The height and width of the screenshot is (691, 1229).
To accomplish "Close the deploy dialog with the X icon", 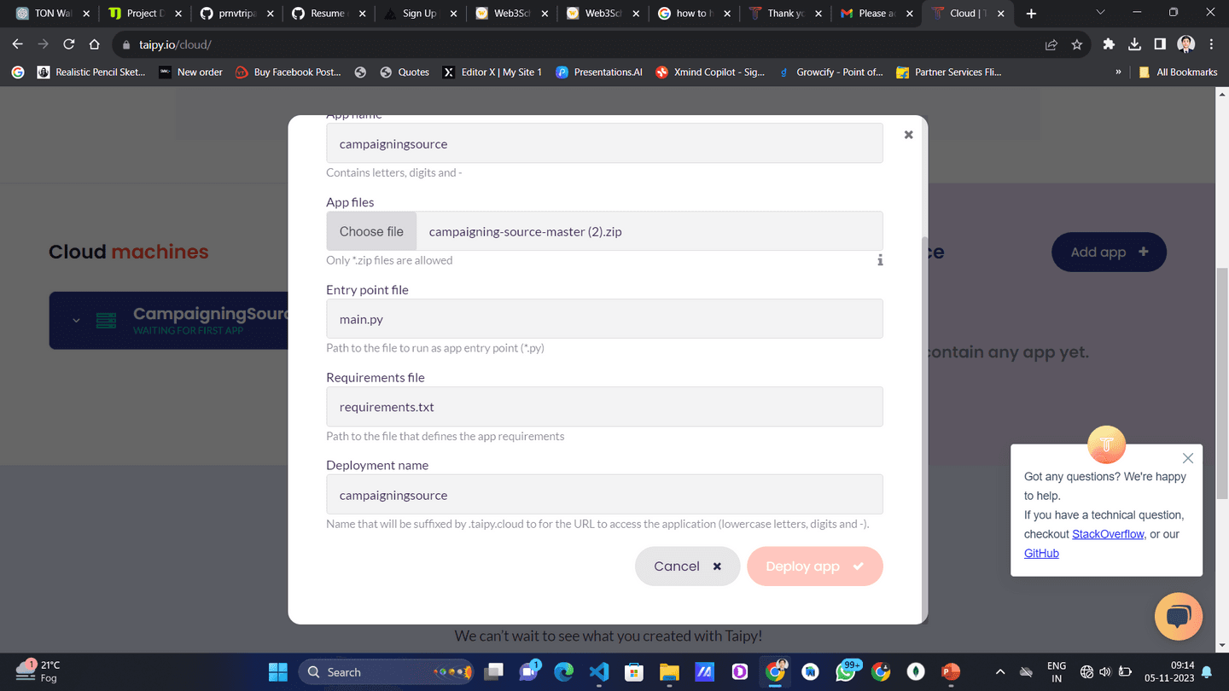I will 908,135.
